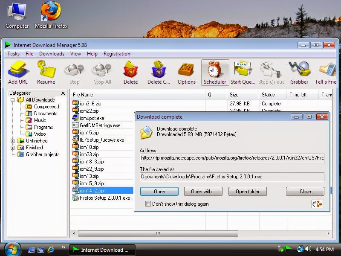This screenshot has width=341, height=256.
Task: Check Don't show this dialog again
Action: point(148,204)
